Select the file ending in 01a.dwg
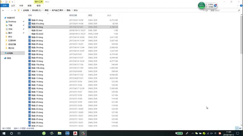Screen dimensions: 243x136 (38, 24)
